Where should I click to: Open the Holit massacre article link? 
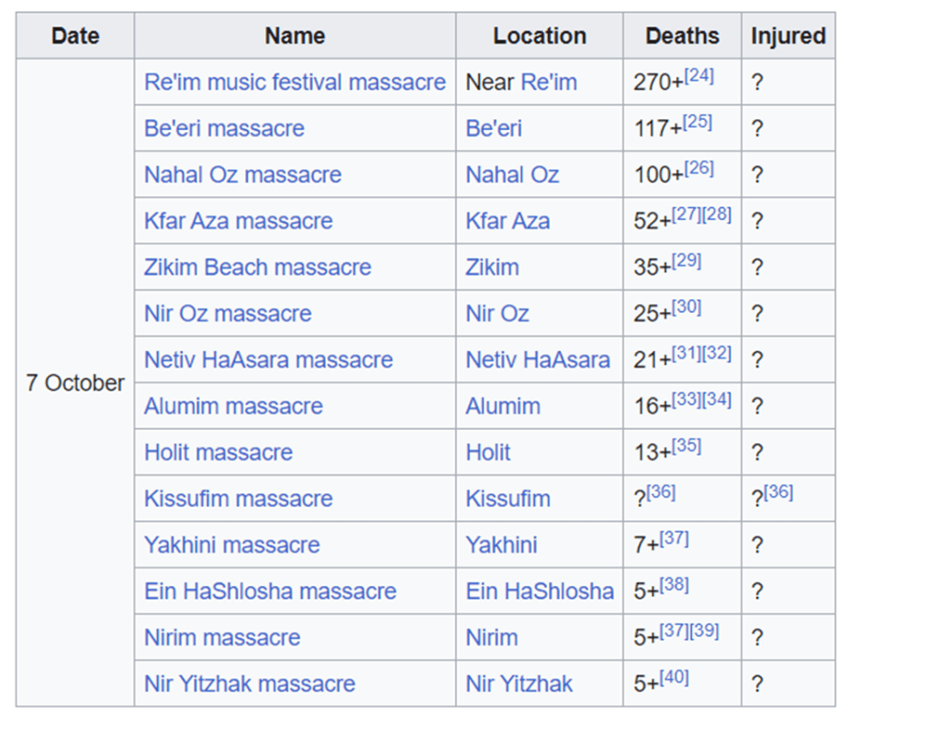pos(218,453)
